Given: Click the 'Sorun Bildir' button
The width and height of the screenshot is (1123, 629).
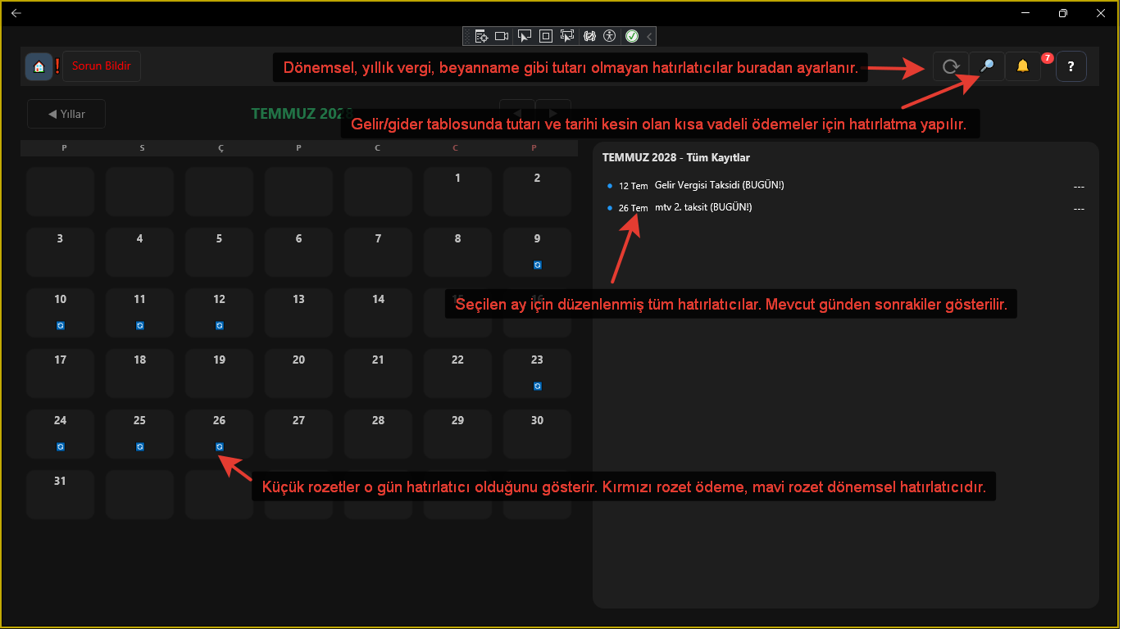Looking at the screenshot, I should click(101, 66).
